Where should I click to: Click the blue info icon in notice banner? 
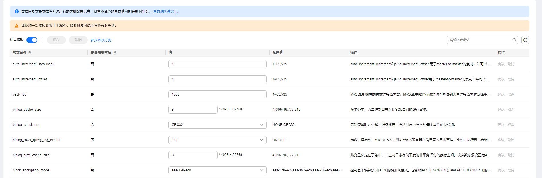tap(17, 11)
